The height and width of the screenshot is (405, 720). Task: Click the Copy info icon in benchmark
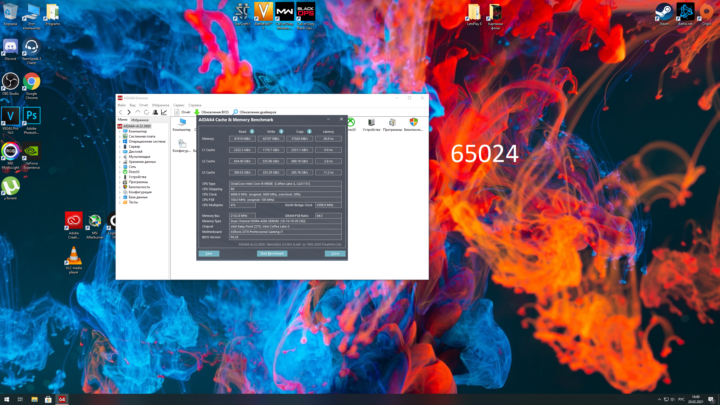309,131
